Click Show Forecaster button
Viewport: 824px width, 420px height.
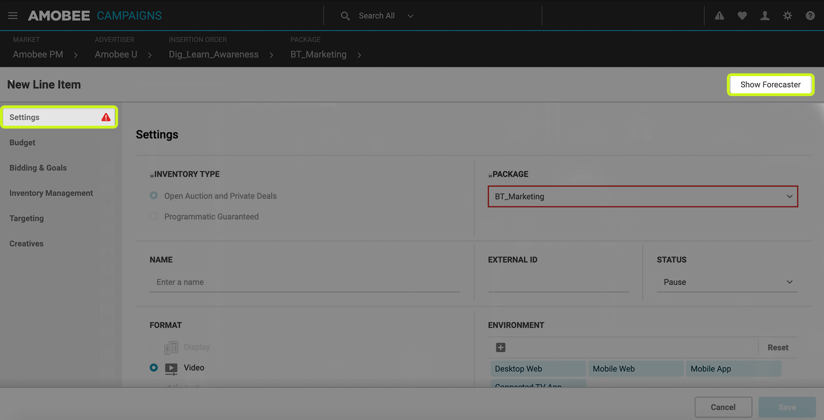(770, 84)
